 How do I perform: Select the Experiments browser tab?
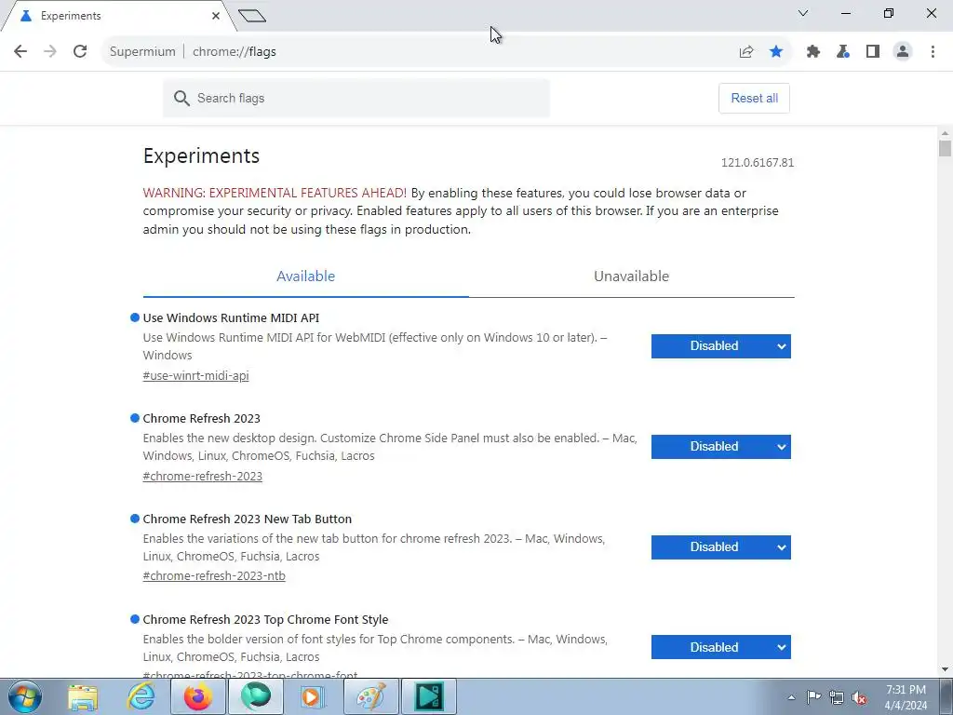[118, 17]
